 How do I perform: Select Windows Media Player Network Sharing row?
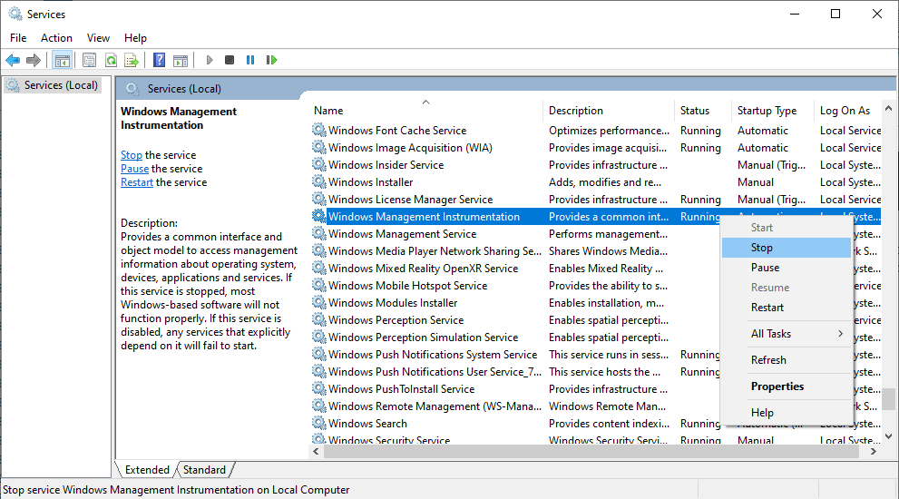point(515,250)
